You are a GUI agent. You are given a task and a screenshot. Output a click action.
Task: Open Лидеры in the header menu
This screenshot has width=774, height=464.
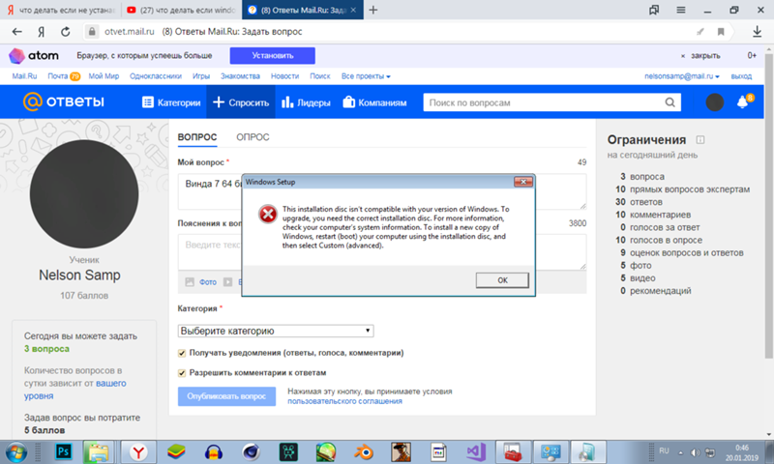pos(306,102)
